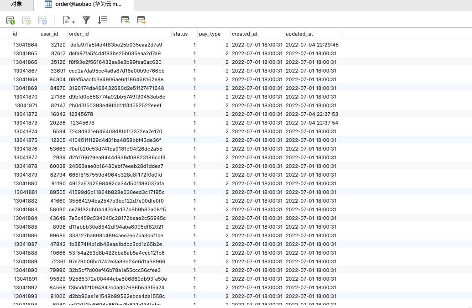Select order_id 2b0d3f50393e49fdb11f3d552522eeef
Image resolution: width=472 pixels, height=308 pixels.
point(115,105)
